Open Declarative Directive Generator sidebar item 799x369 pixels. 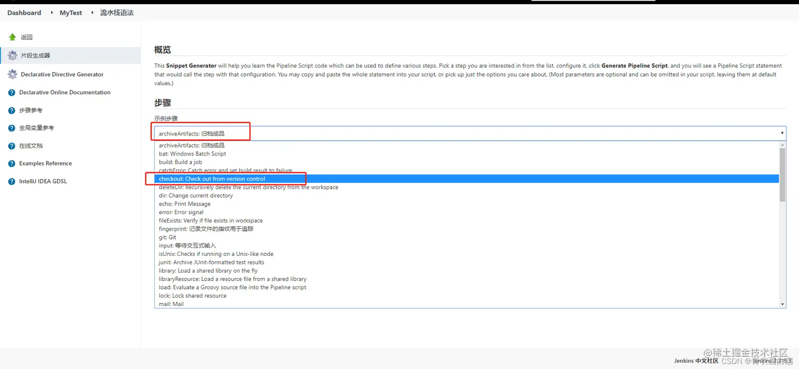click(62, 75)
